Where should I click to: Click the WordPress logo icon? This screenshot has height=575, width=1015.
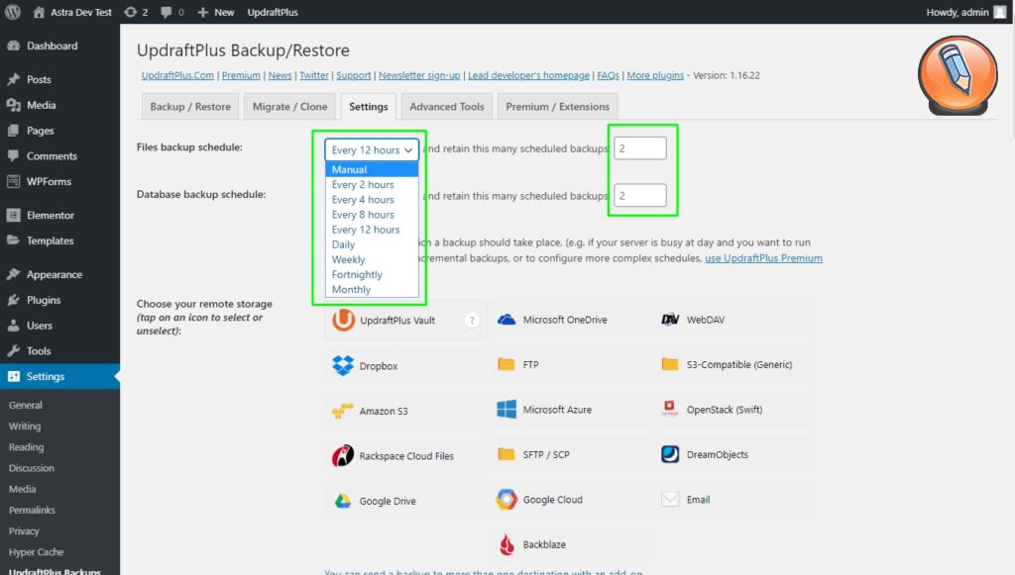pyautogui.click(x=13, y=12)
